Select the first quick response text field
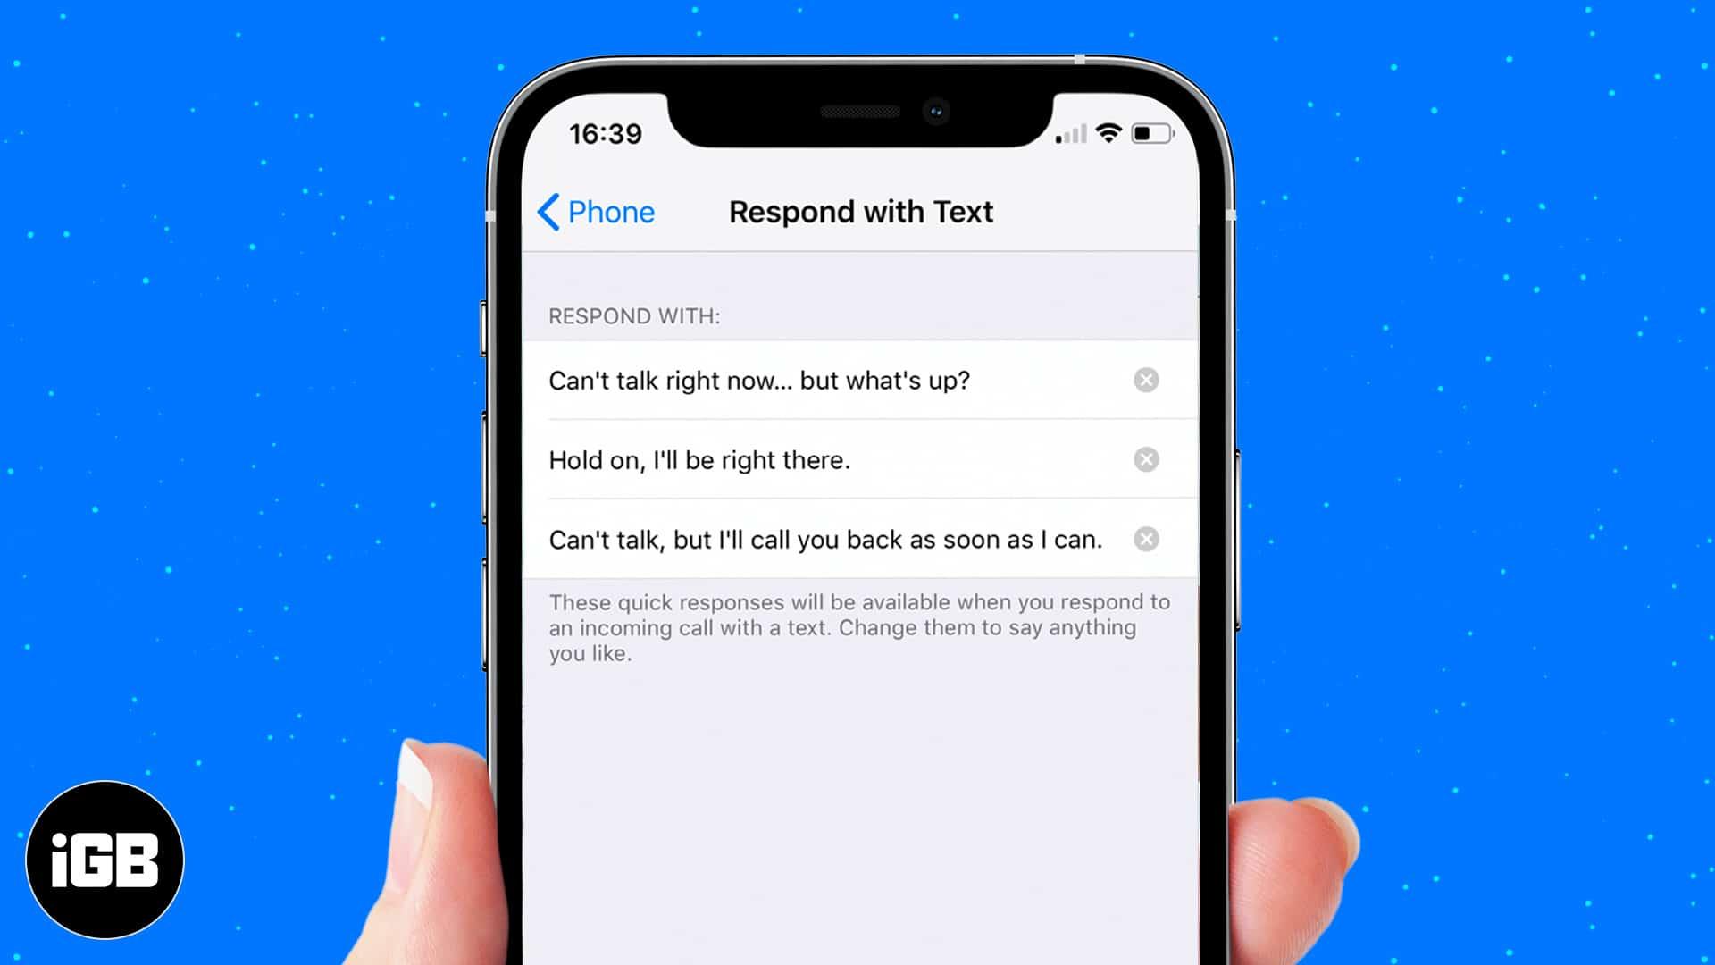1715x965 pixels. tap(831, 380)
